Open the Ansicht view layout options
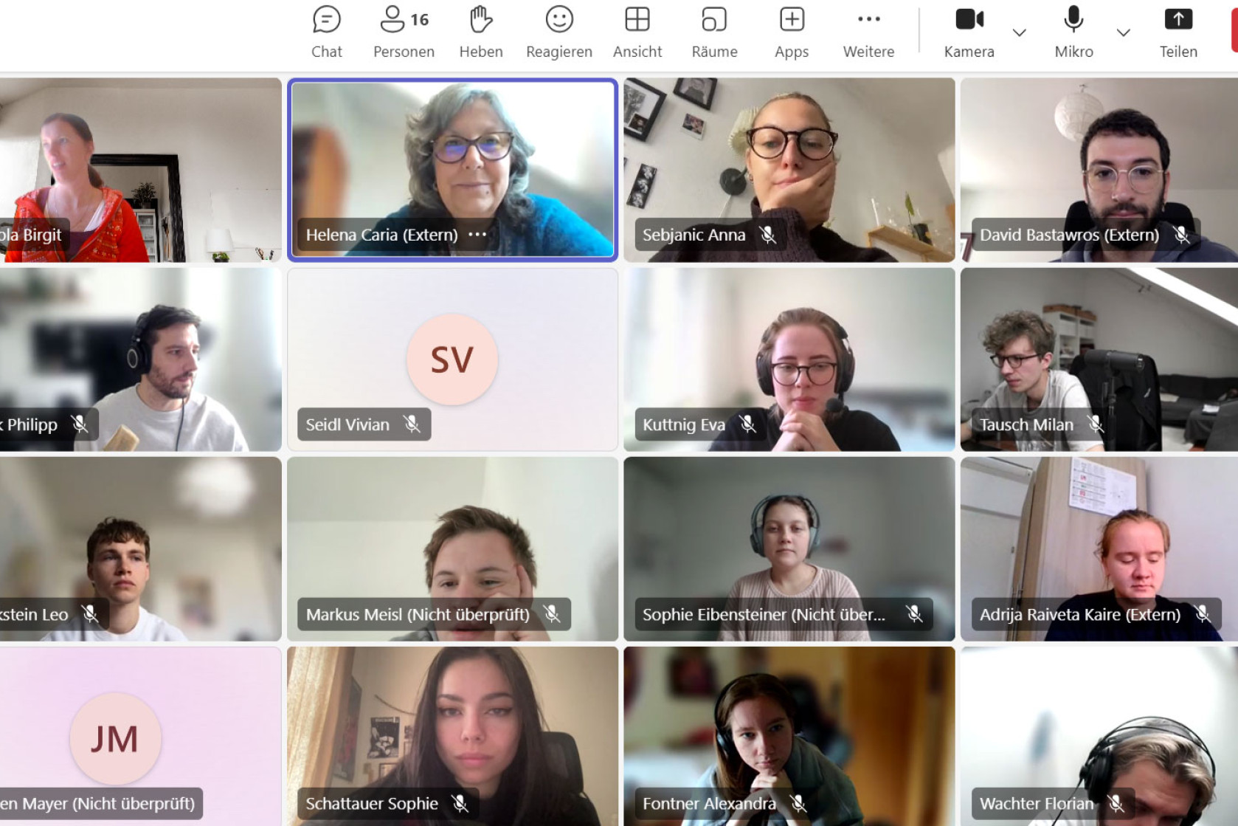This screenshot has width=1238, height=826. tap(637, 32)
